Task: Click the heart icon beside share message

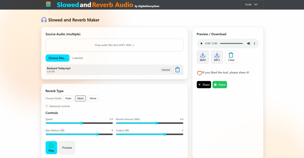Action: tap(199, 73)
